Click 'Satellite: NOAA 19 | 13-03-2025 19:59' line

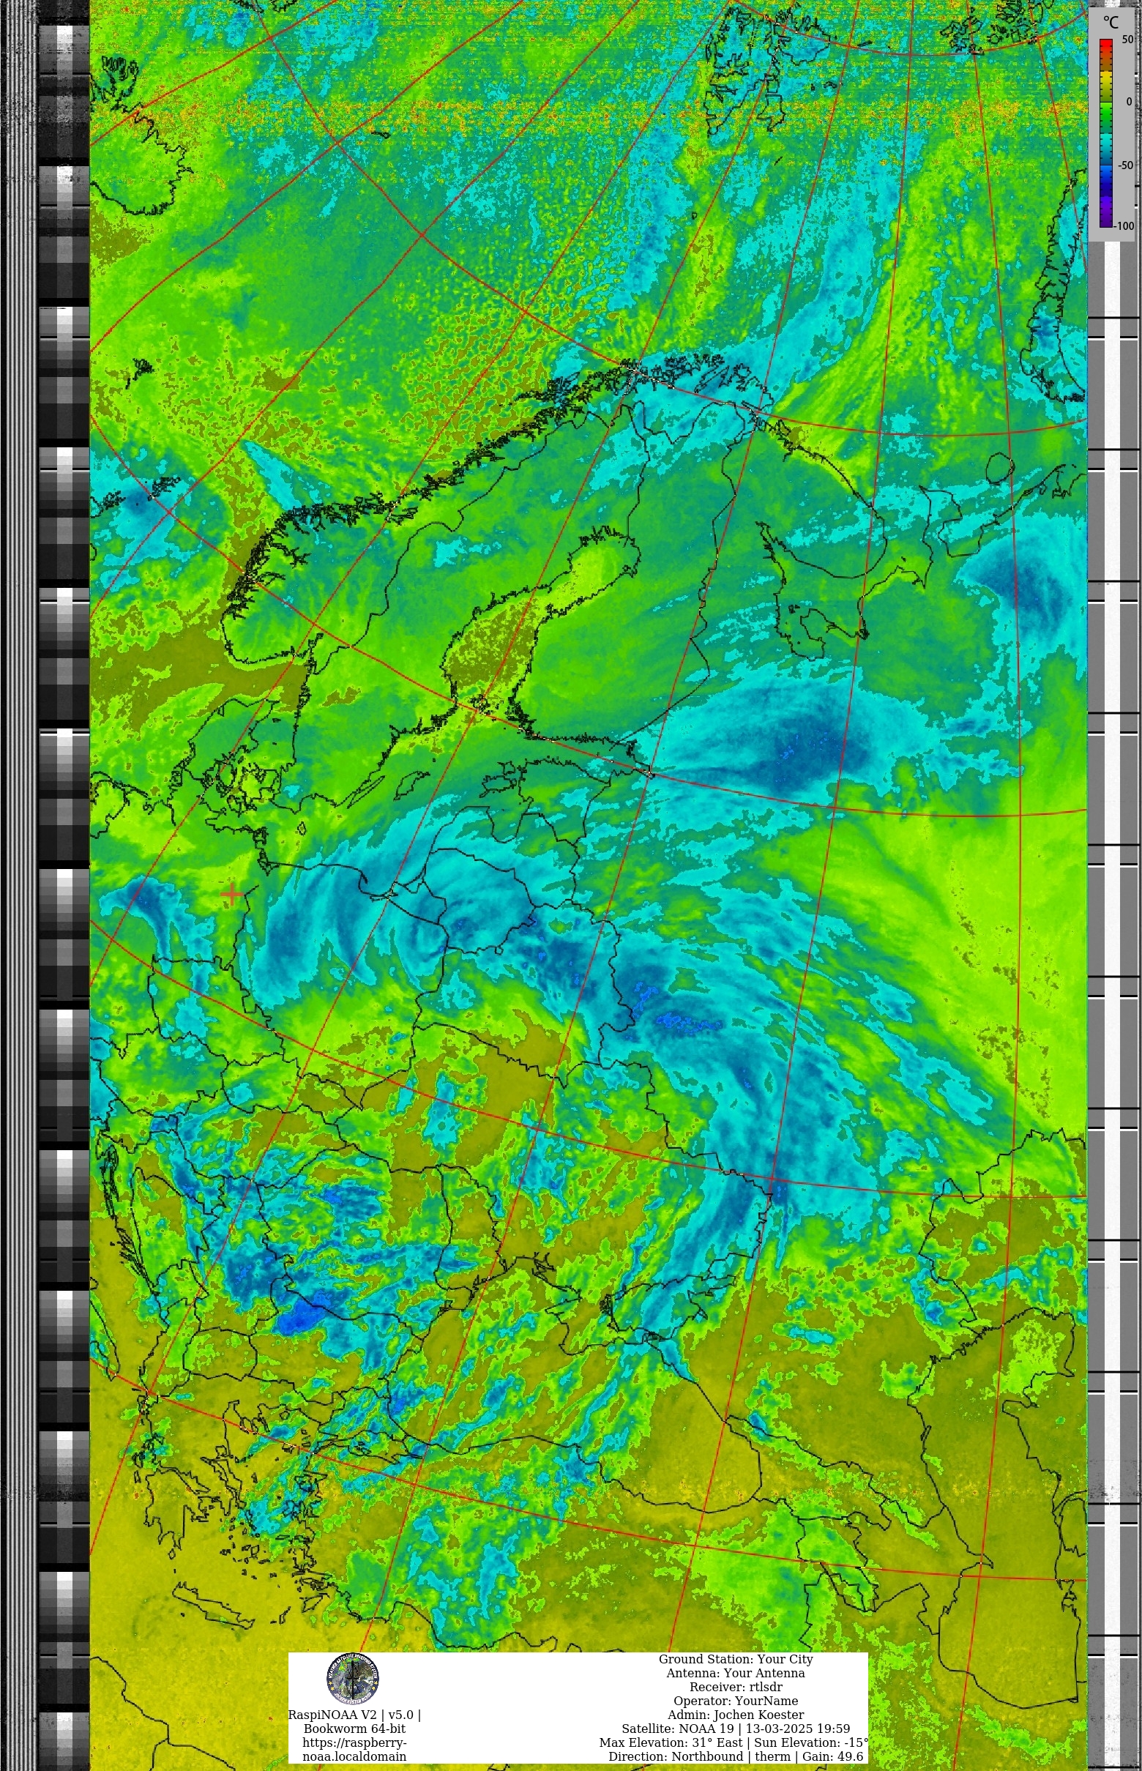736,1729
